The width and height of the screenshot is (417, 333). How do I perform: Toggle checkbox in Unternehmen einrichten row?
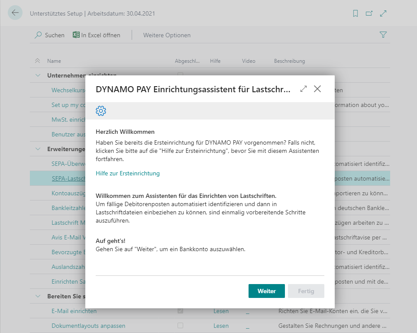180,74
